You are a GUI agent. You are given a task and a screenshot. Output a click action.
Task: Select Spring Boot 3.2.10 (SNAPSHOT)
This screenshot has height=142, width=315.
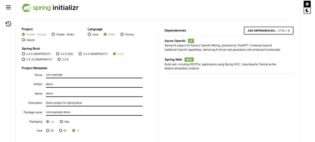point(37,59)
